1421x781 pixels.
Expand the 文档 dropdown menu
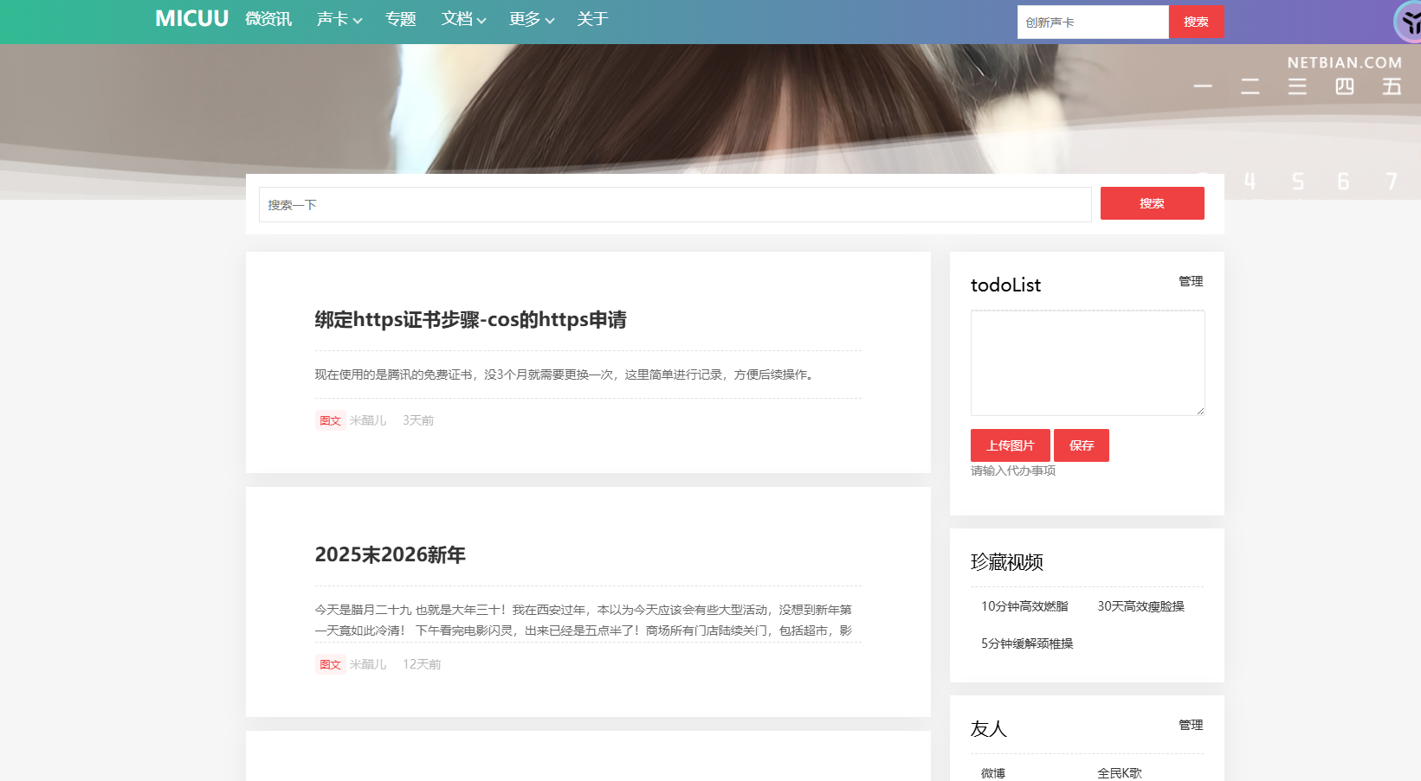click(463, 19)
